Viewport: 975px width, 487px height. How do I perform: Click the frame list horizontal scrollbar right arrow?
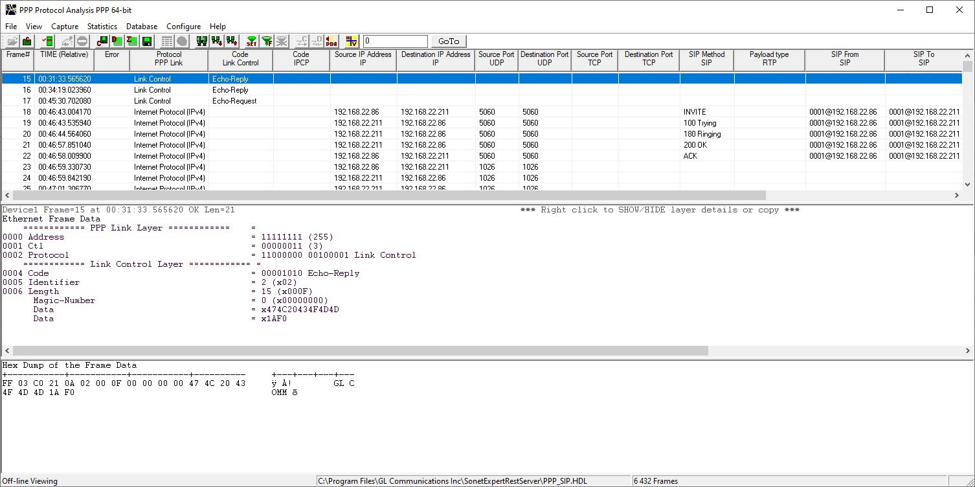957,195
